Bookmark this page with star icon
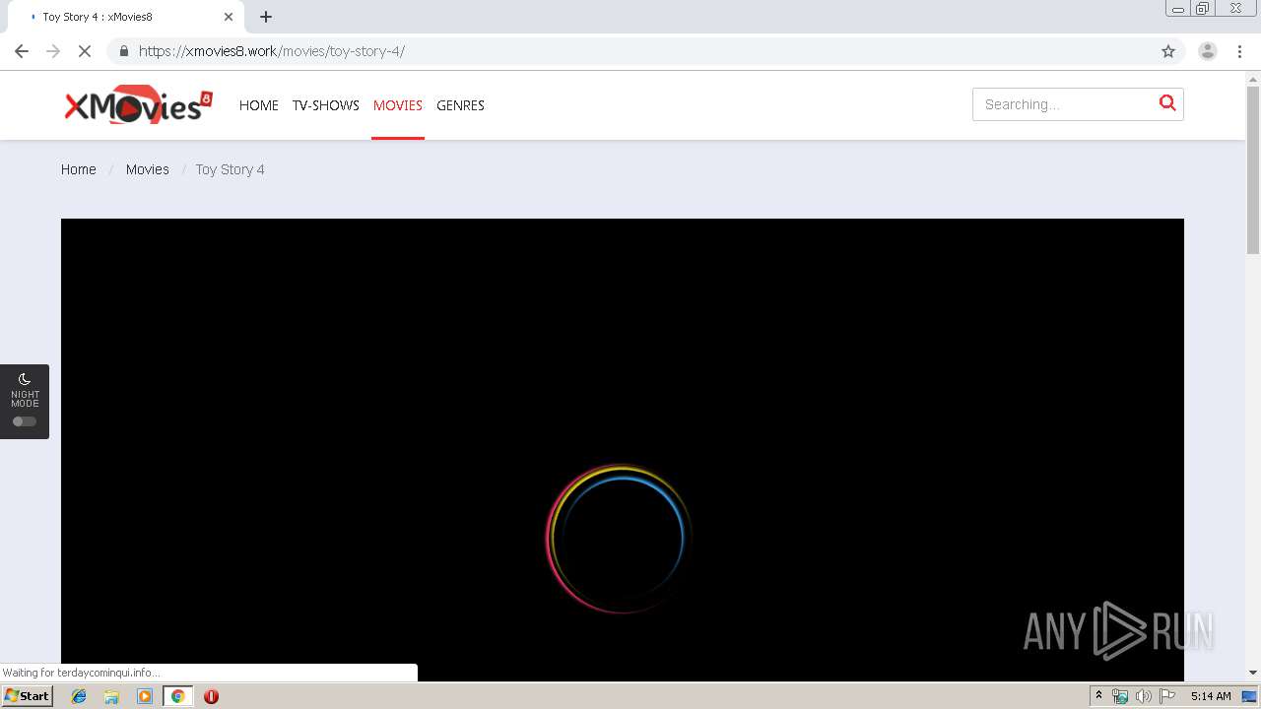 tap(1168, 51)
